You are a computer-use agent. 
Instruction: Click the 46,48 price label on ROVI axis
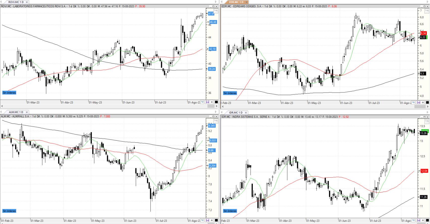tap(213, 22)
